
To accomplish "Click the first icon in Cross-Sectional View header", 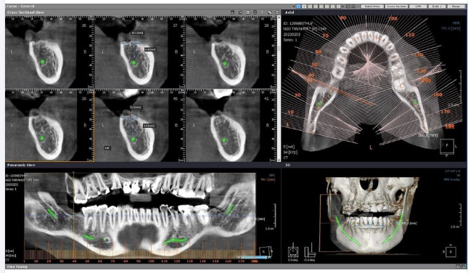I will coord(232,12).
